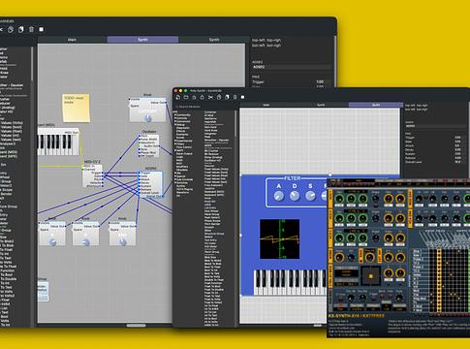This screenshot has width=470, height=349.
Task: Click the Paste clipboard icon in back window toolbar
Action: (x=21, y=29)
